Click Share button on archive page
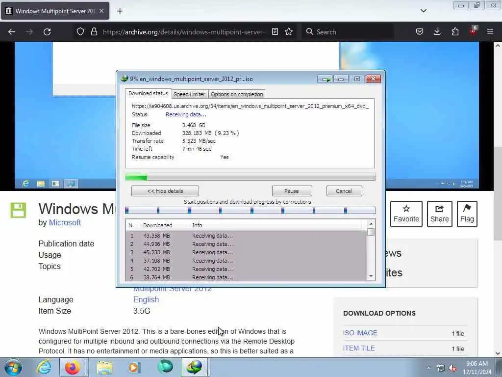 click(x=440, y=214)
